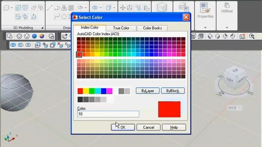This screenshot has height=147, width=262.
Task: Select the Polygon tool in Draw panel
Action: click(x=64, y=17)
